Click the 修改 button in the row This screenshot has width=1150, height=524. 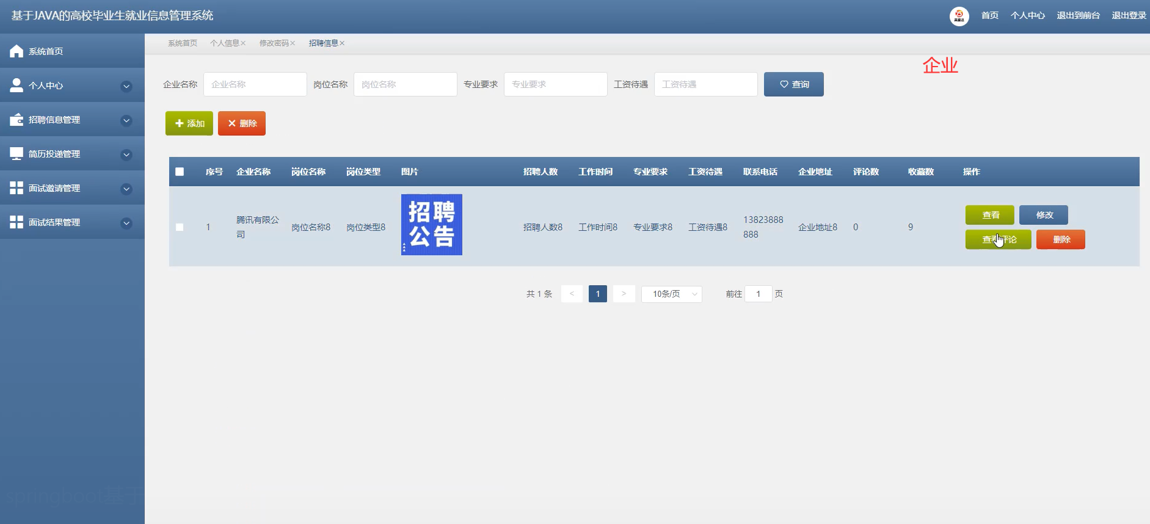pos(1044,215)
